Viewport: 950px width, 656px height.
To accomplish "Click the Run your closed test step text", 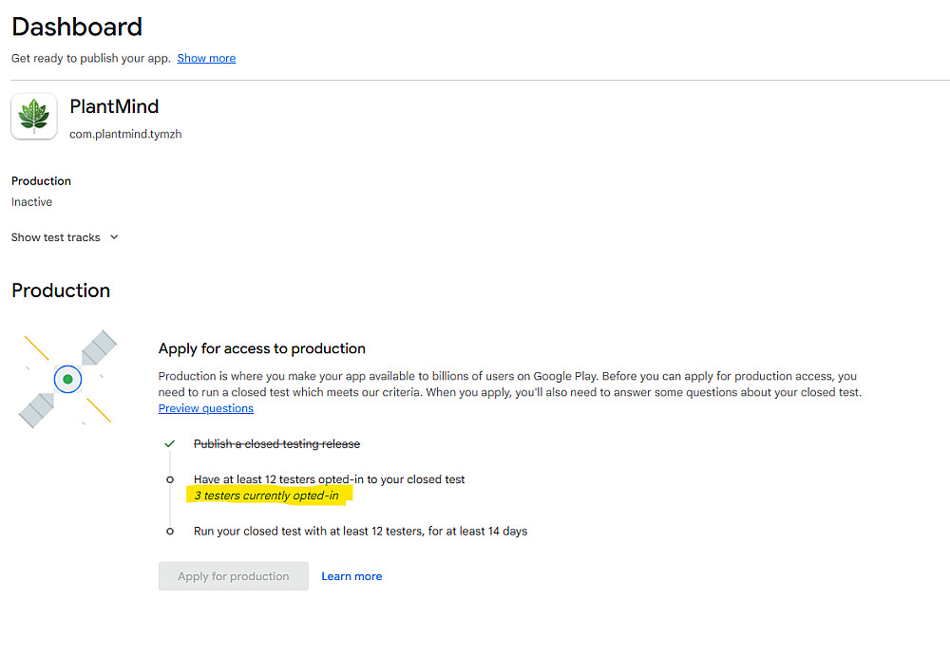I will [360, 532].
